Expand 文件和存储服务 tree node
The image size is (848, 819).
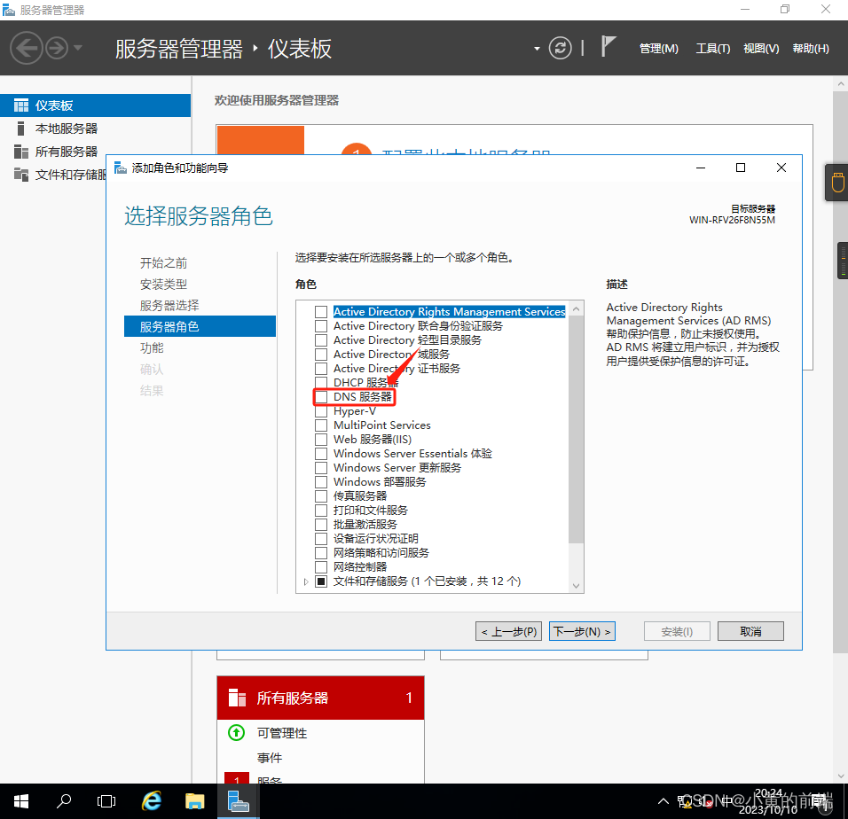tap(306, 581)
